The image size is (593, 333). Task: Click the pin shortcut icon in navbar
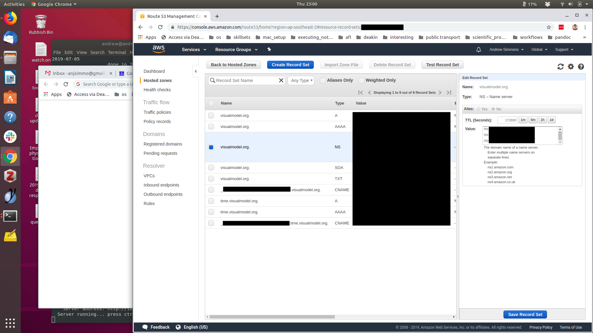pos(269,49)
